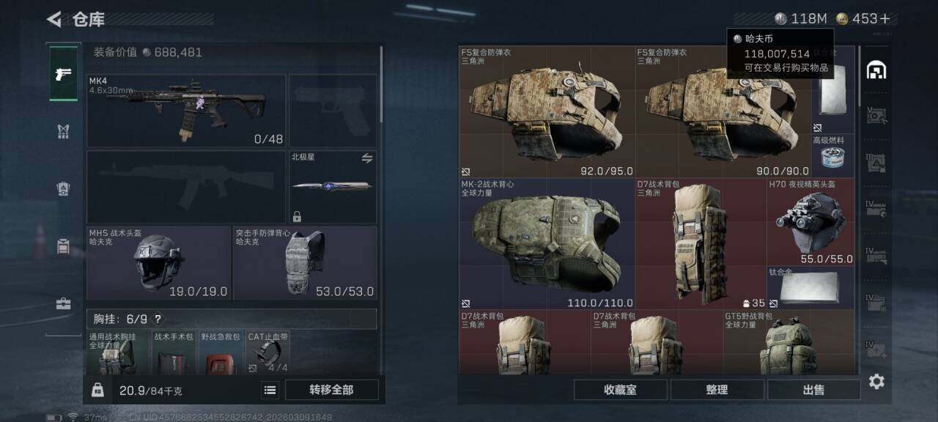The image size is (938, 422).
Task: Select the MK-2战术背心 armor item
Action: point(547,243)
